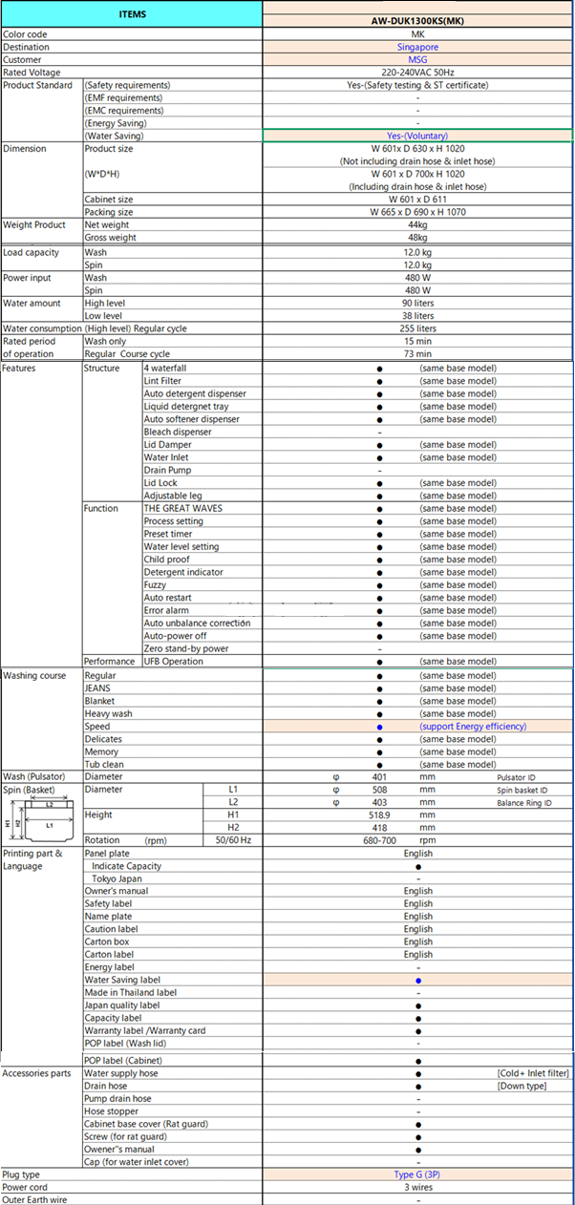Select the [Down type] drain hose note

[522, 1086]
